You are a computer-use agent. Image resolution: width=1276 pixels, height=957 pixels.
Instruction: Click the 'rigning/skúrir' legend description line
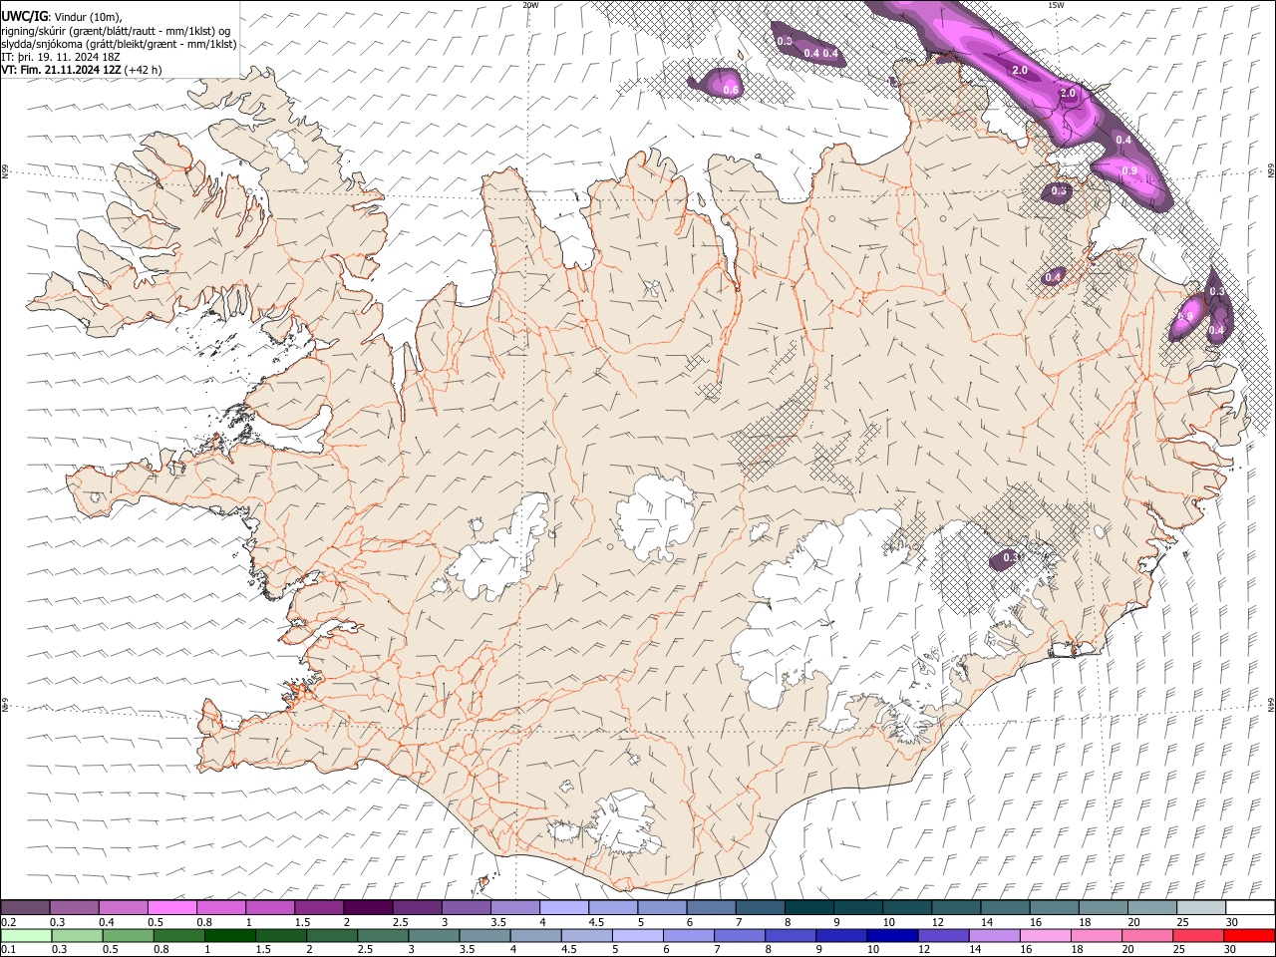pos(117,31)
